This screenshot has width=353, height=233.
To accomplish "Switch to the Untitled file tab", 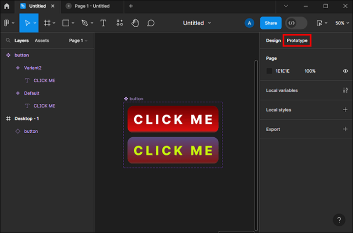I will (37, 6).
